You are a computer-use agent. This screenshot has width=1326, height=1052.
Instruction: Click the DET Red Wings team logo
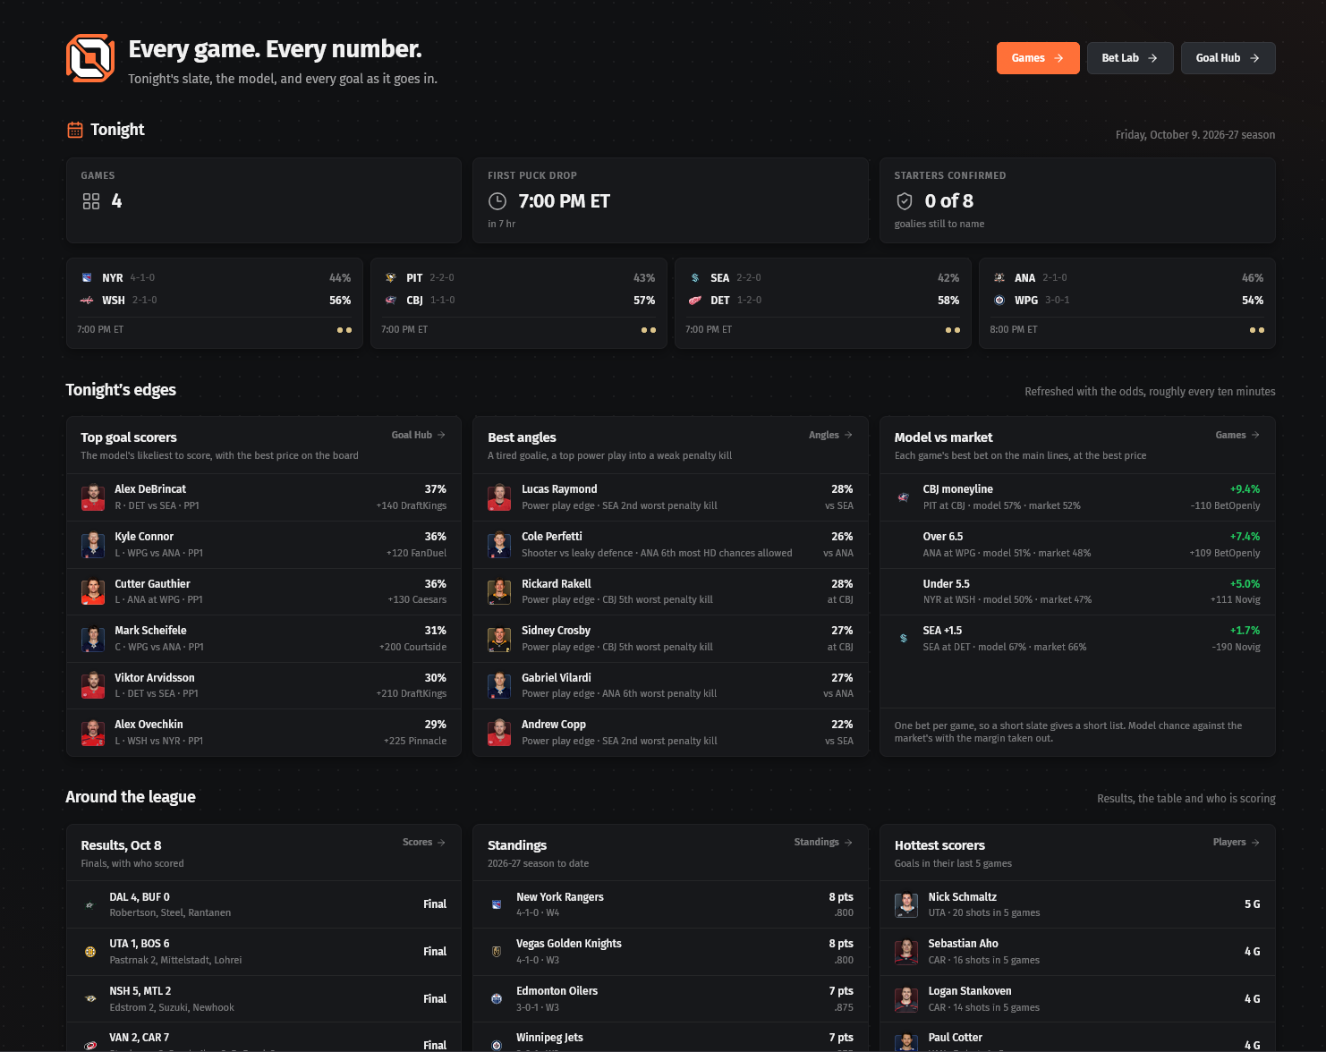point(695,301)
